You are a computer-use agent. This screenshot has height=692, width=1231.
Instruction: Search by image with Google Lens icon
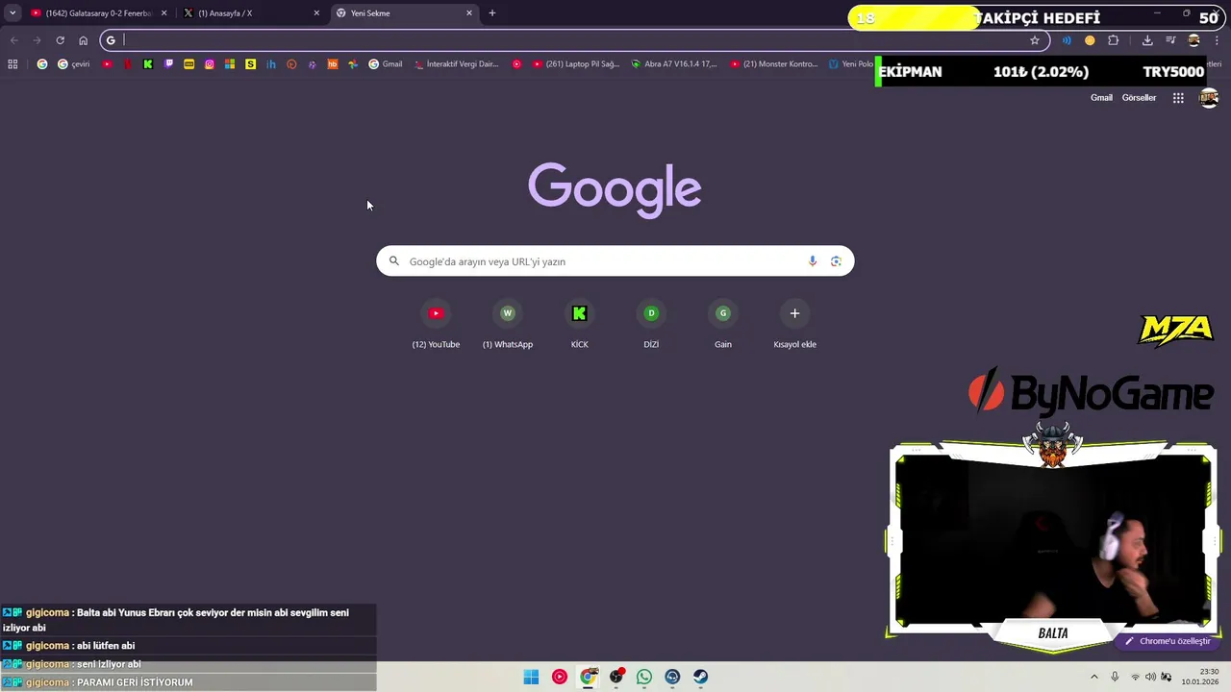click(836, 261)
